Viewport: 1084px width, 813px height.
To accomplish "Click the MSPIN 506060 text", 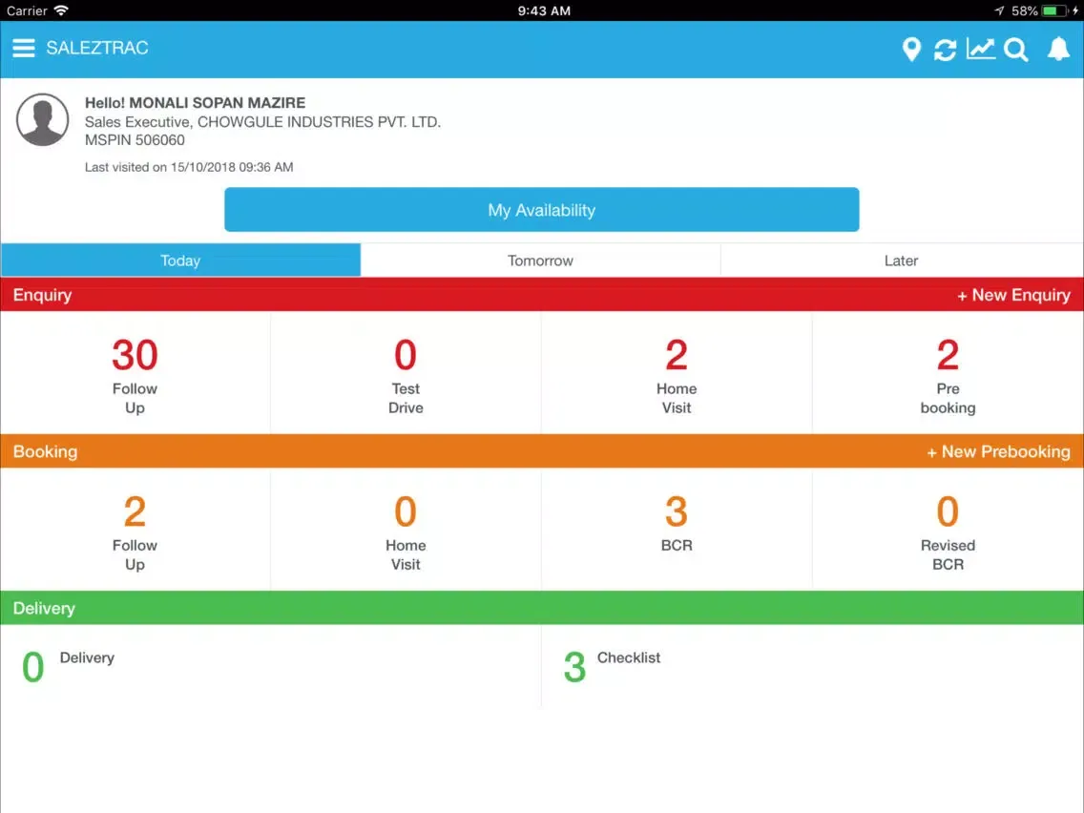I will click(x=135, y=139).
